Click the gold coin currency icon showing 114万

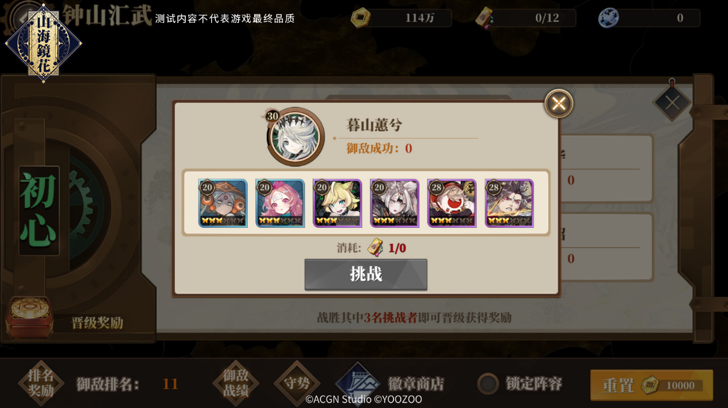pos(361,18)
